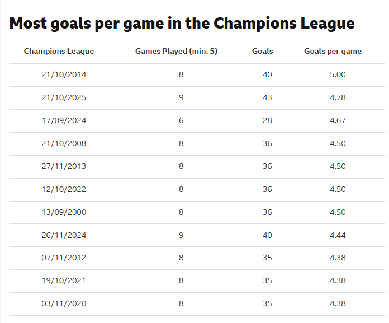The height and width of the screenshot is (323, 389).
Task: Click the "Goals per game" column header
Action: [x=333, y=51]
